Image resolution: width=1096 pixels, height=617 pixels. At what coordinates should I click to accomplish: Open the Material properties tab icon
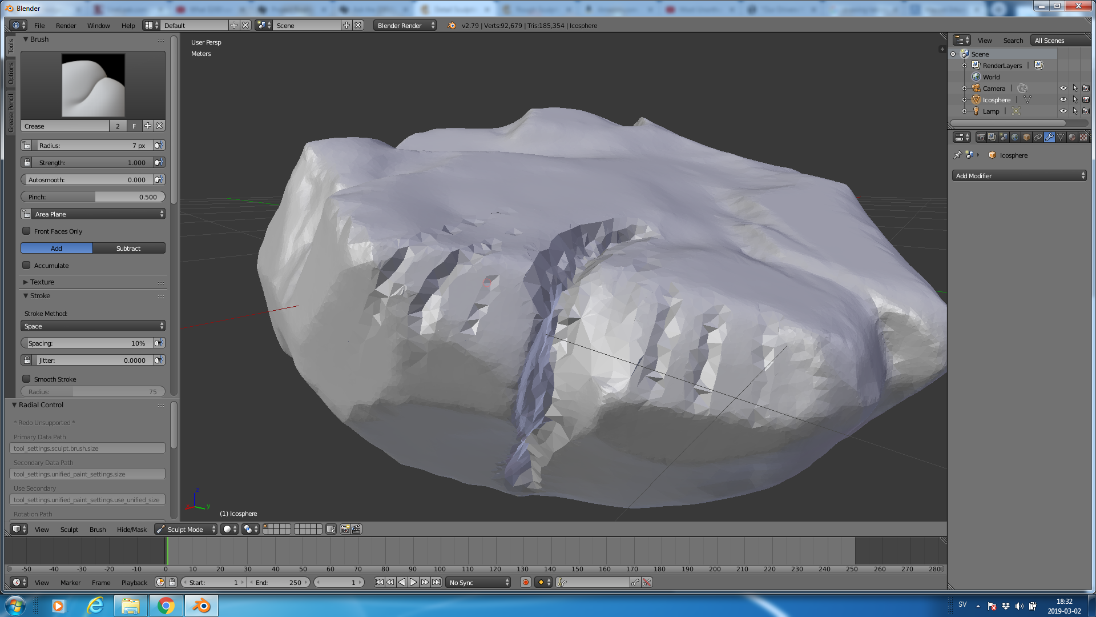[1072, 137]
